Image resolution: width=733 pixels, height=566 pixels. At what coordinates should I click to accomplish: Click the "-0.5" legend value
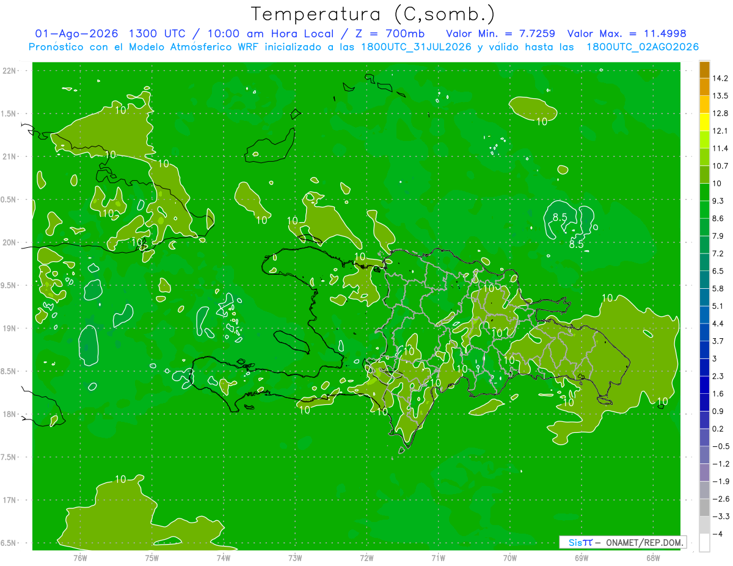coord(721,446)
